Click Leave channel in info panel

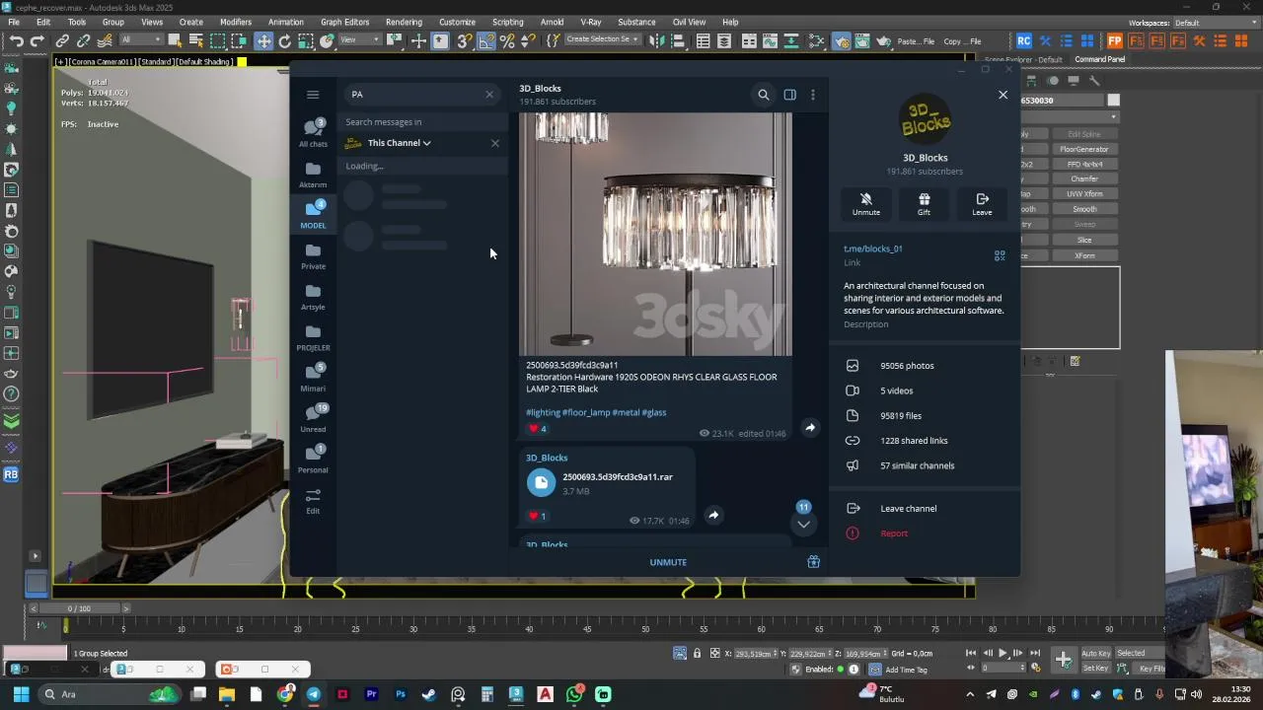pyautogui.click(x=924, y=509)
